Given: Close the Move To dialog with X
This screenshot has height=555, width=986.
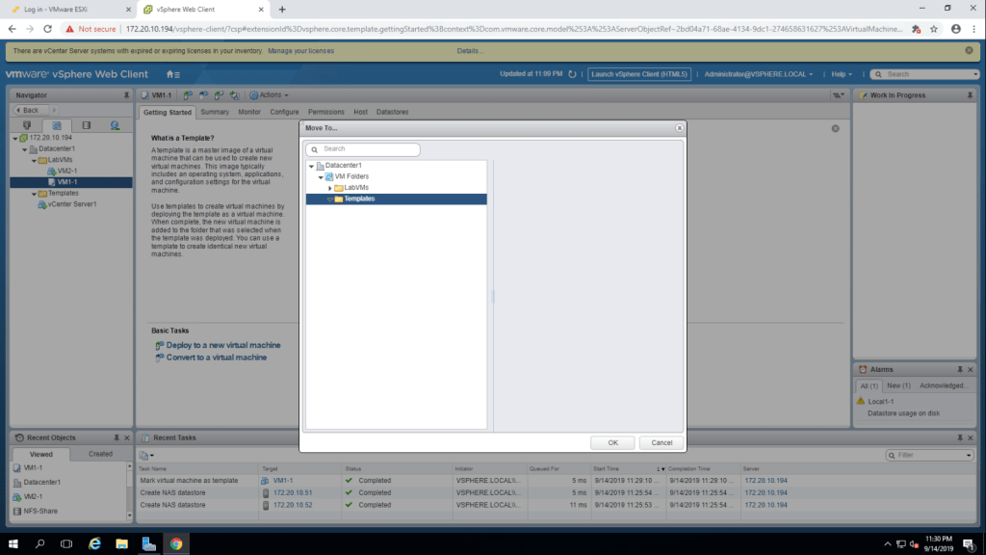Looking at the screenshot, I should coord(679,127).
